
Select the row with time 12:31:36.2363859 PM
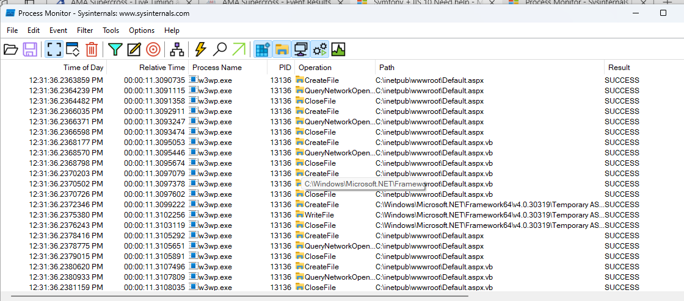342,80
